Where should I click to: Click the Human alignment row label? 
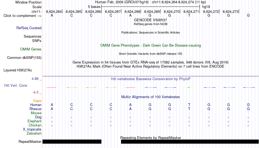click(36, 105)
